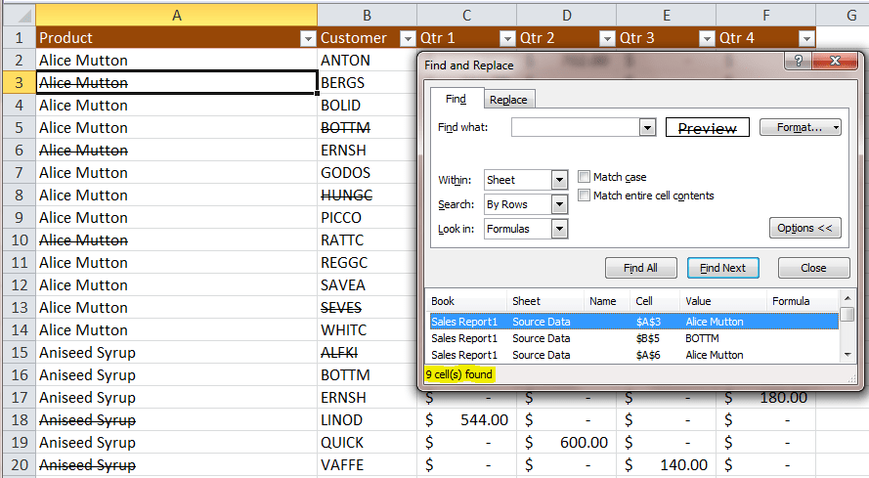Open the Qtr 2 filter arrow

tap(607, 38)
